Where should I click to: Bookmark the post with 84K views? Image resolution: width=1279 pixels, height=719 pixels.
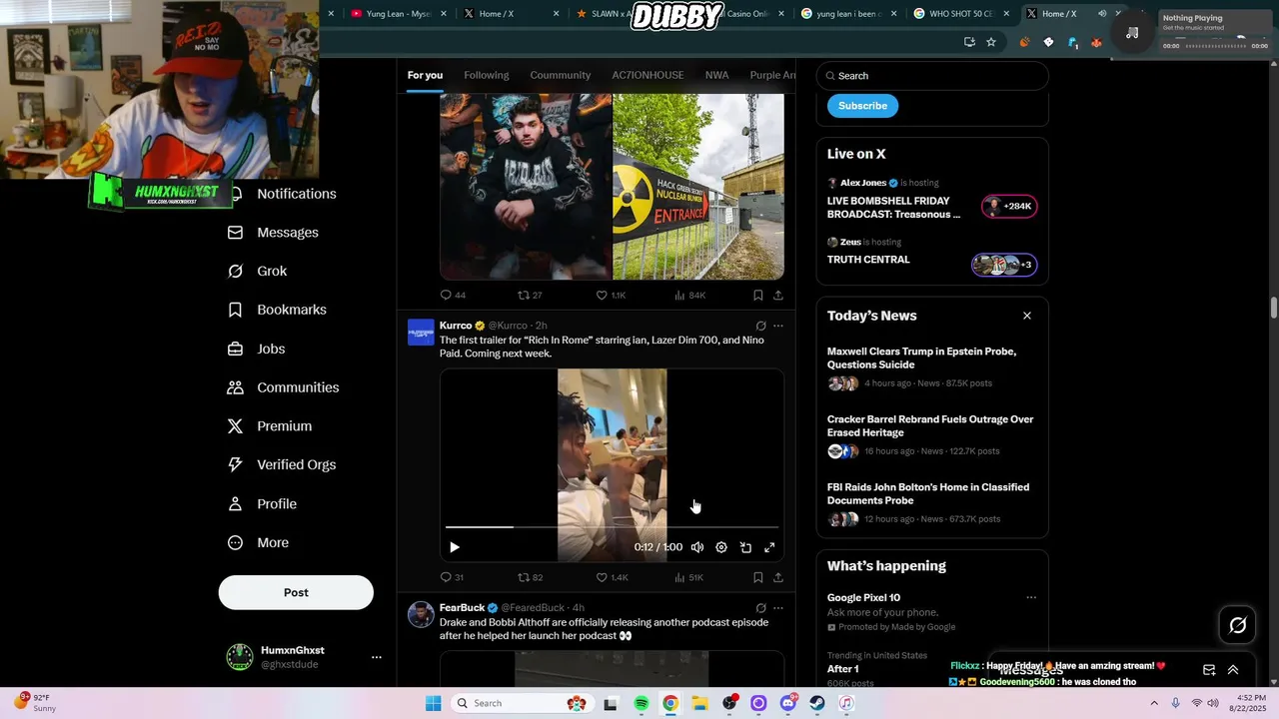[x=758, y=296]
